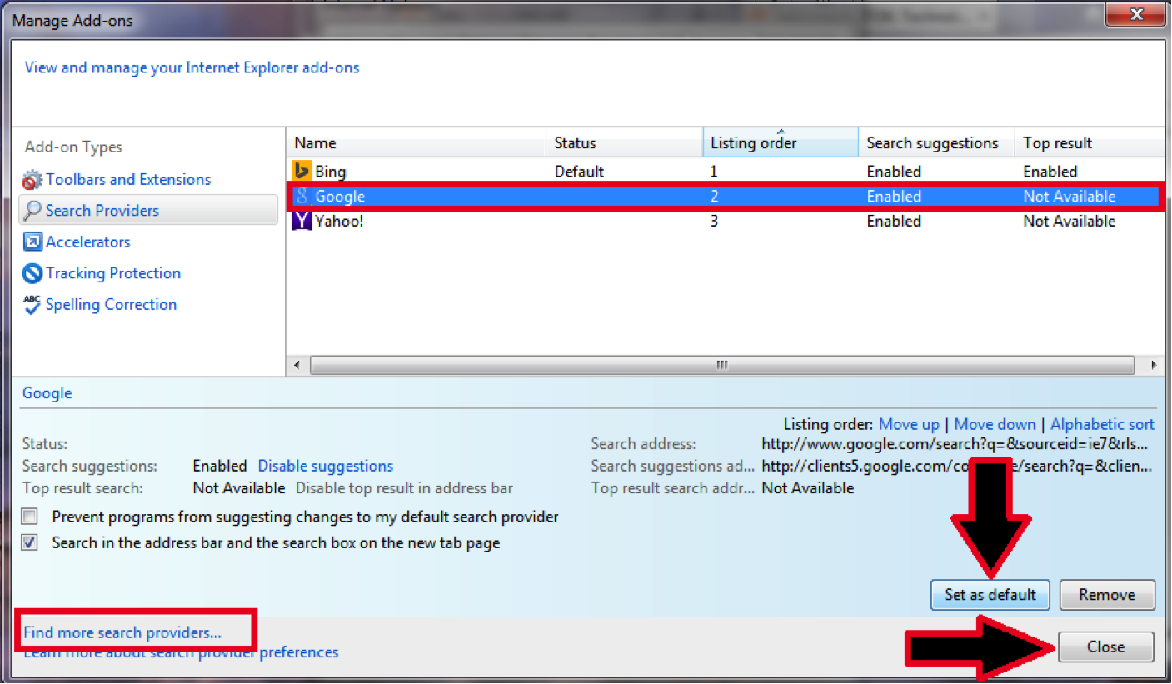Viewport: 1172px width, 684px height.
Task: Close Manage Add-ons window with red X
Action: 1134,14
